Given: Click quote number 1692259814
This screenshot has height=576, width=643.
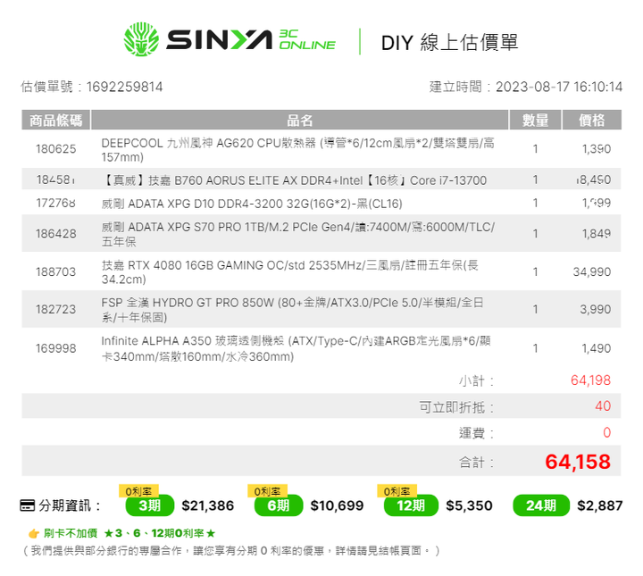Looking at the screenshot, I should click(125, 87).
